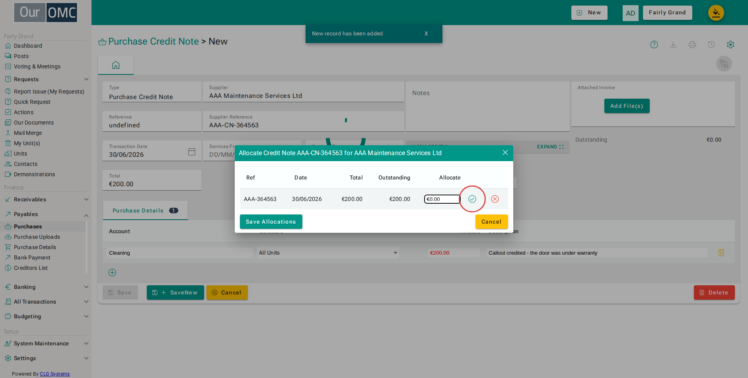
Task: Delete the Cleaning line with trash icon
Action: click(721, 253)
